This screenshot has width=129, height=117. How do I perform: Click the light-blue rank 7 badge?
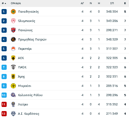[x=4, y=67]
